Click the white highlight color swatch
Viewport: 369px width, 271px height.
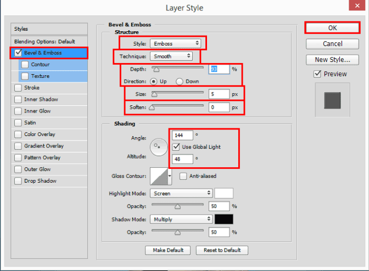coord(224,193)
